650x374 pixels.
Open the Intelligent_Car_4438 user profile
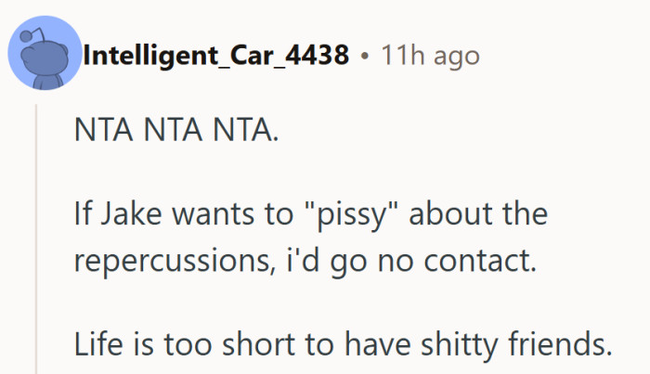click(x=216, y=57)
